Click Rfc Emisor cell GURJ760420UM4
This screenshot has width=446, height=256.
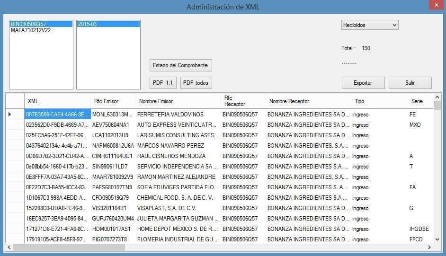click(x=113, y=219)
